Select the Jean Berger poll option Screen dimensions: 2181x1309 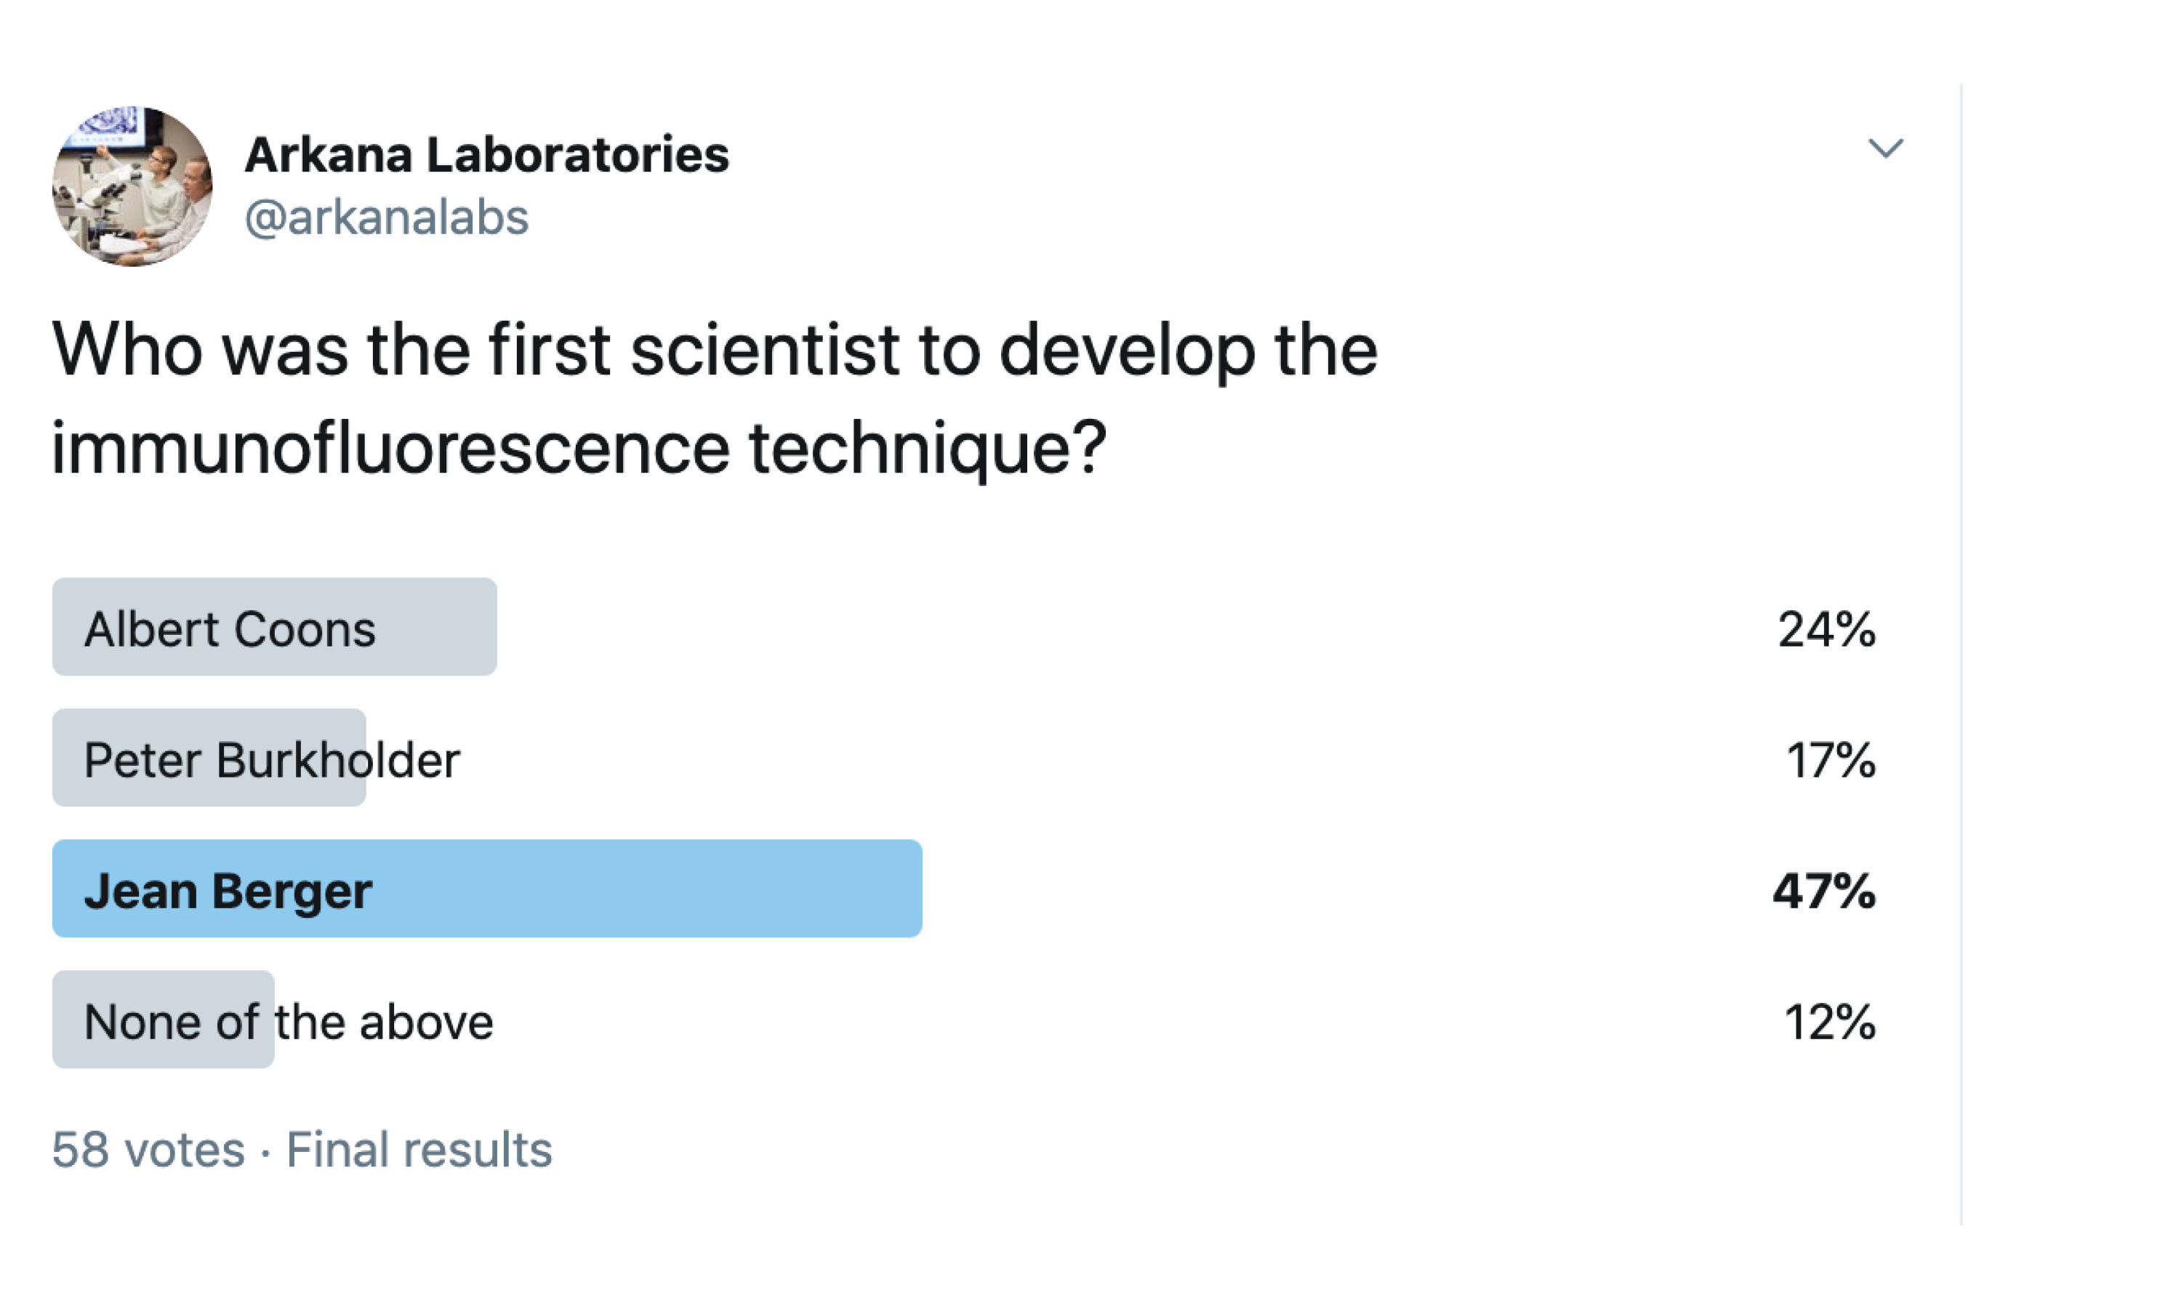[230, 890]
